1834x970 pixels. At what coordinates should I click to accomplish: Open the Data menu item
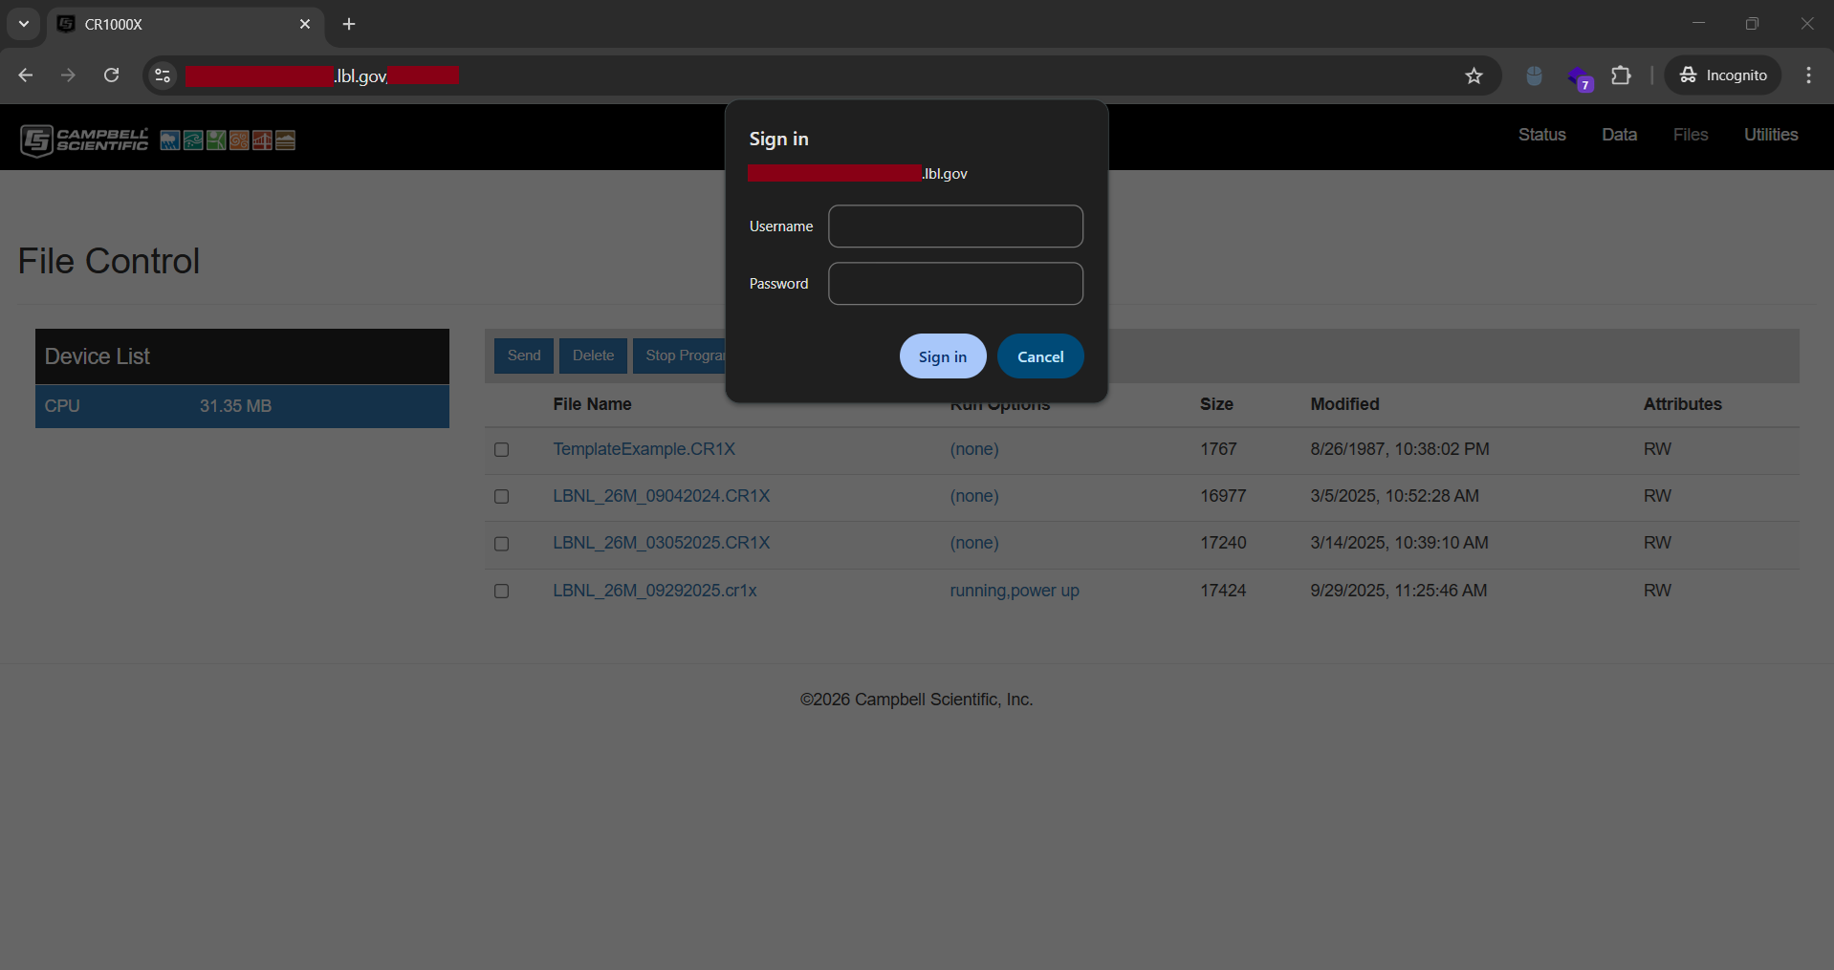[1619, 135]
